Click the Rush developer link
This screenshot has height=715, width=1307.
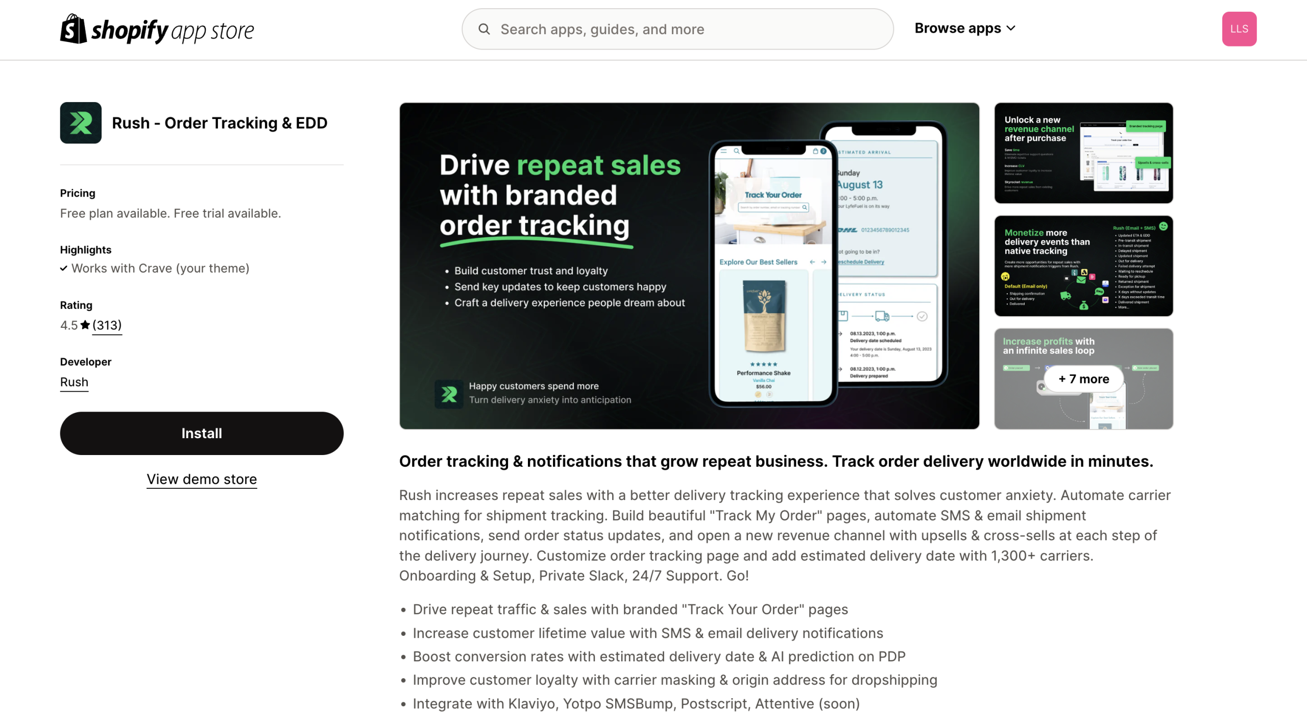coord(73,382)
